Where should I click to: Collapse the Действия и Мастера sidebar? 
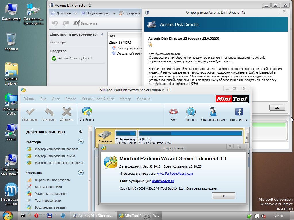coord(81,132)
